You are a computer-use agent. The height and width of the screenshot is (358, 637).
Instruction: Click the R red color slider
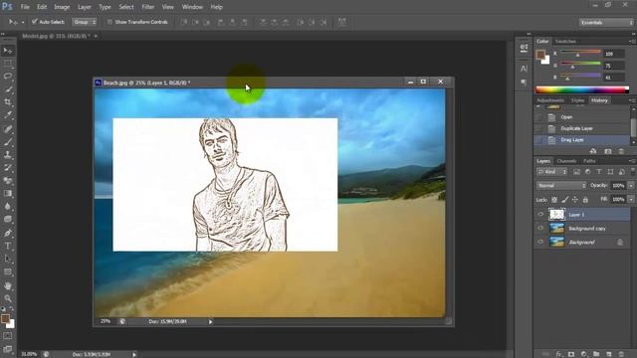[x=580, y=53]
